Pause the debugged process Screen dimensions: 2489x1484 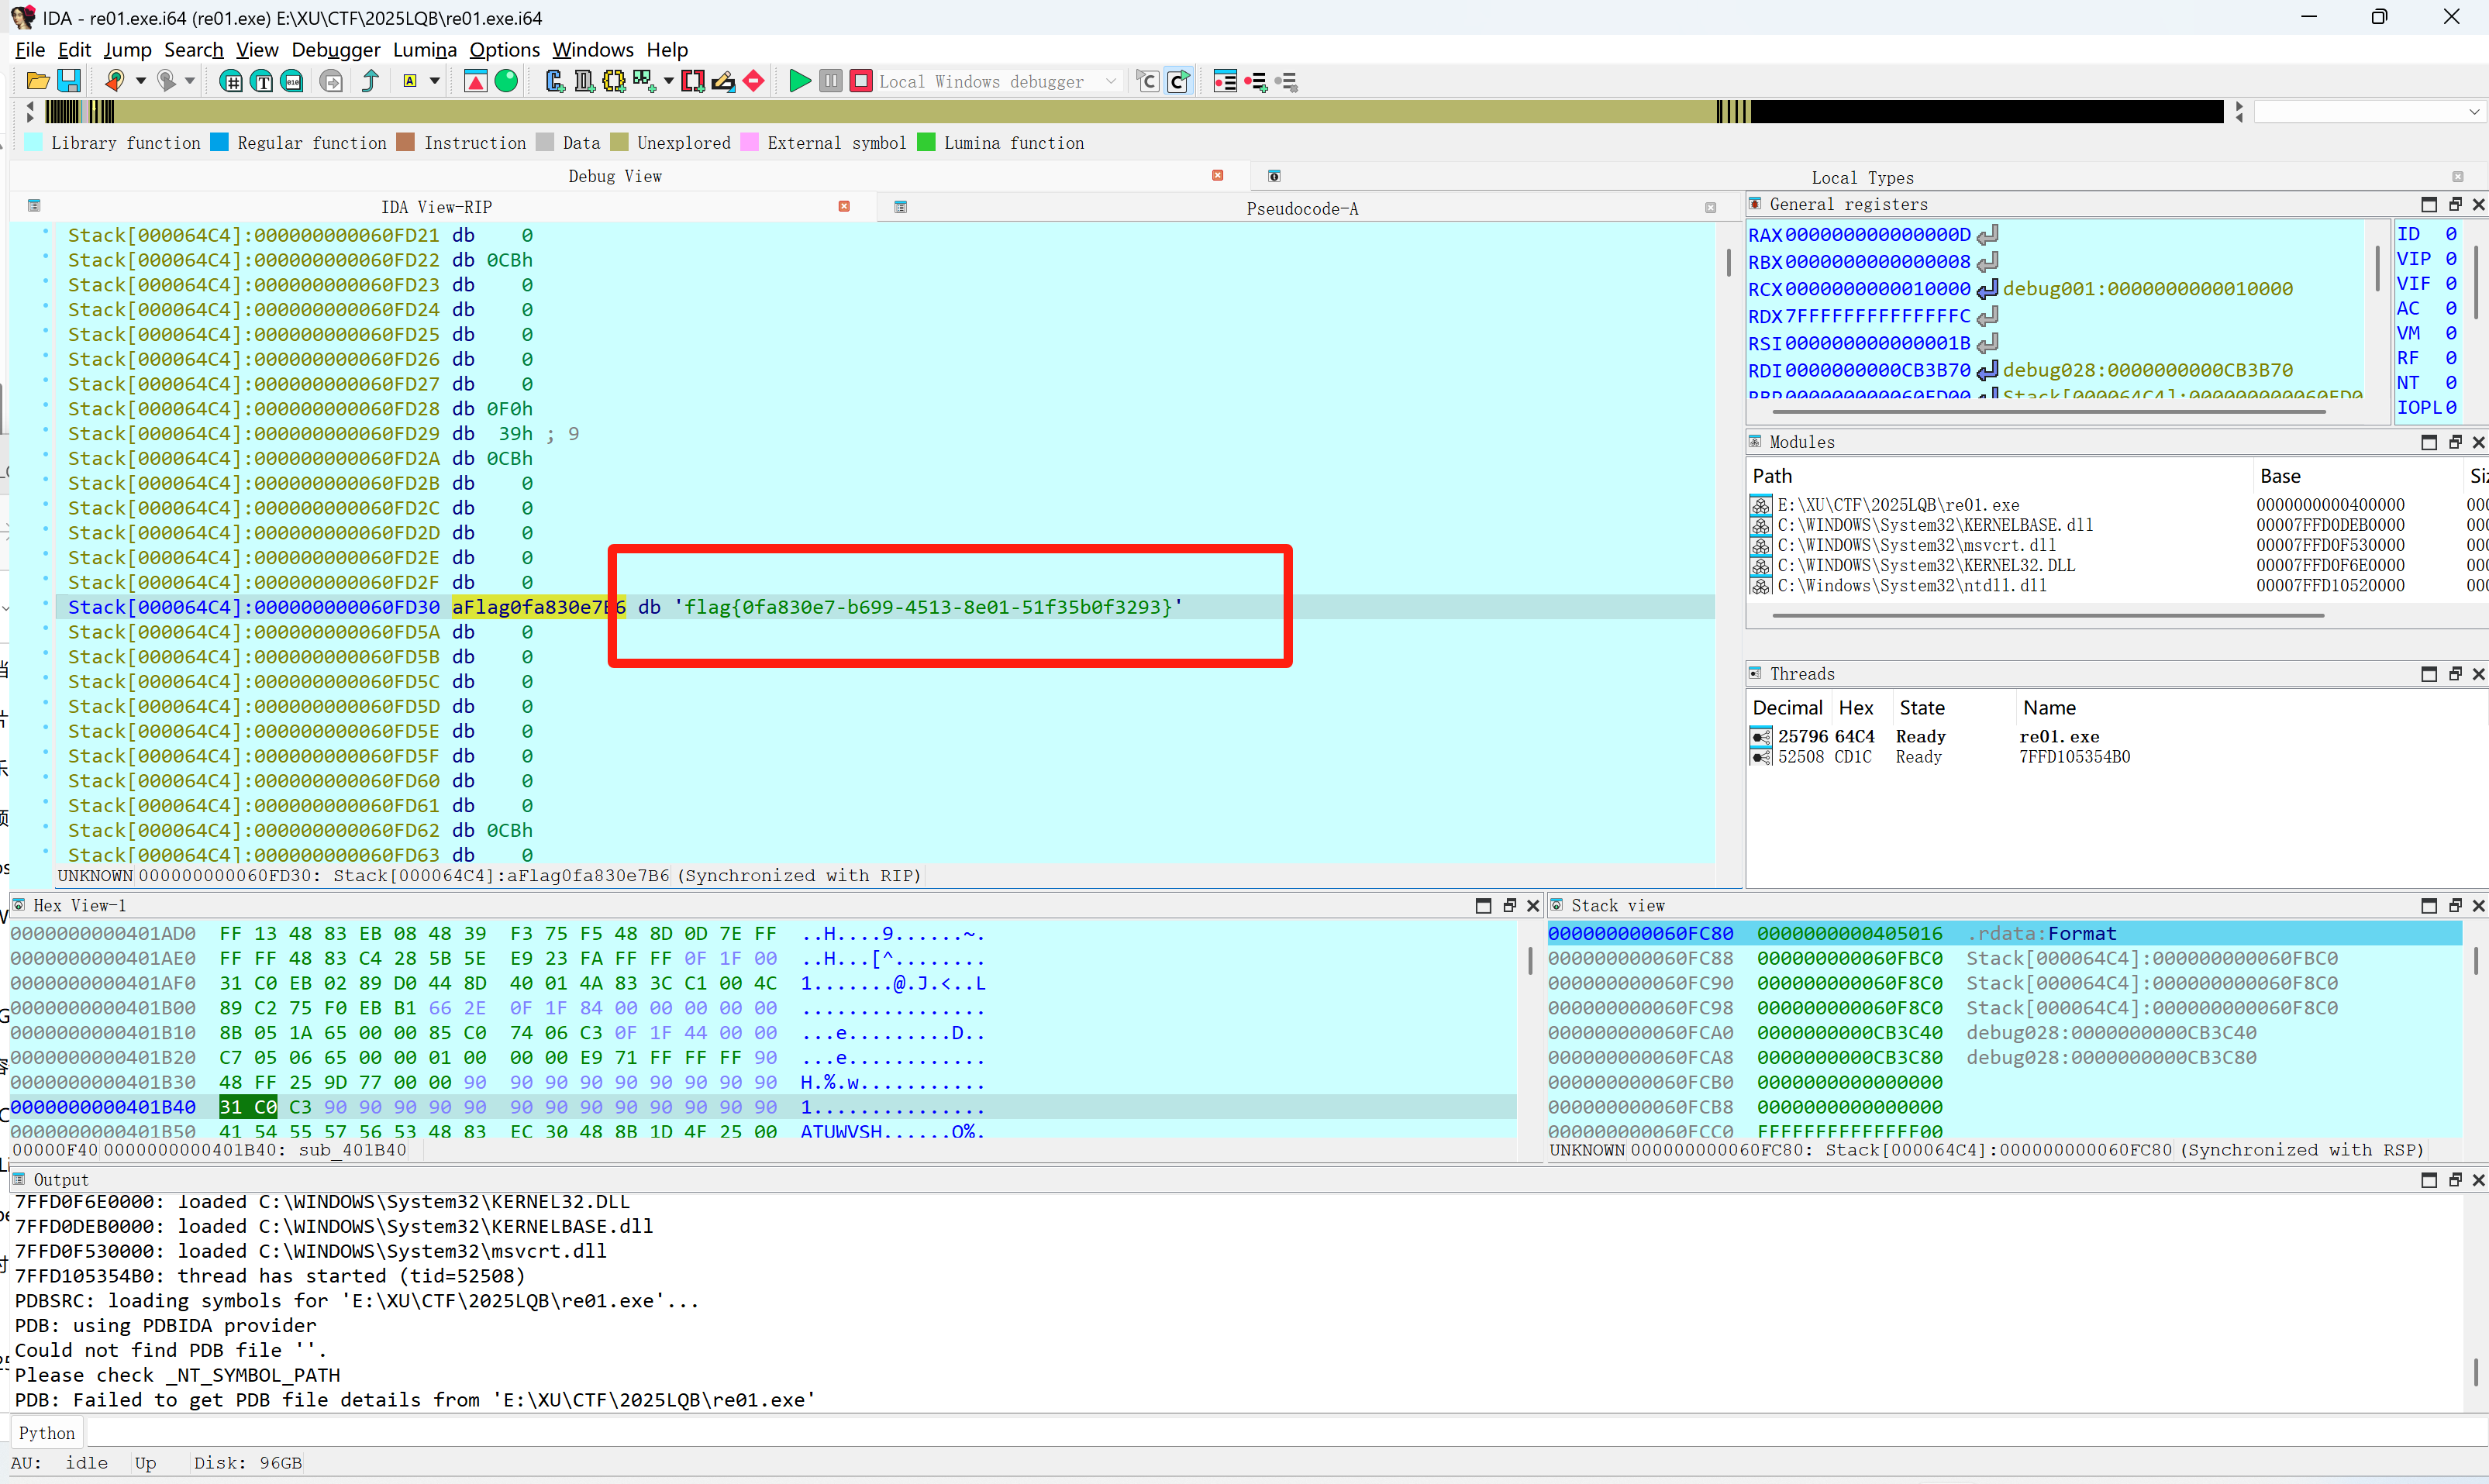tap(830, 81)
